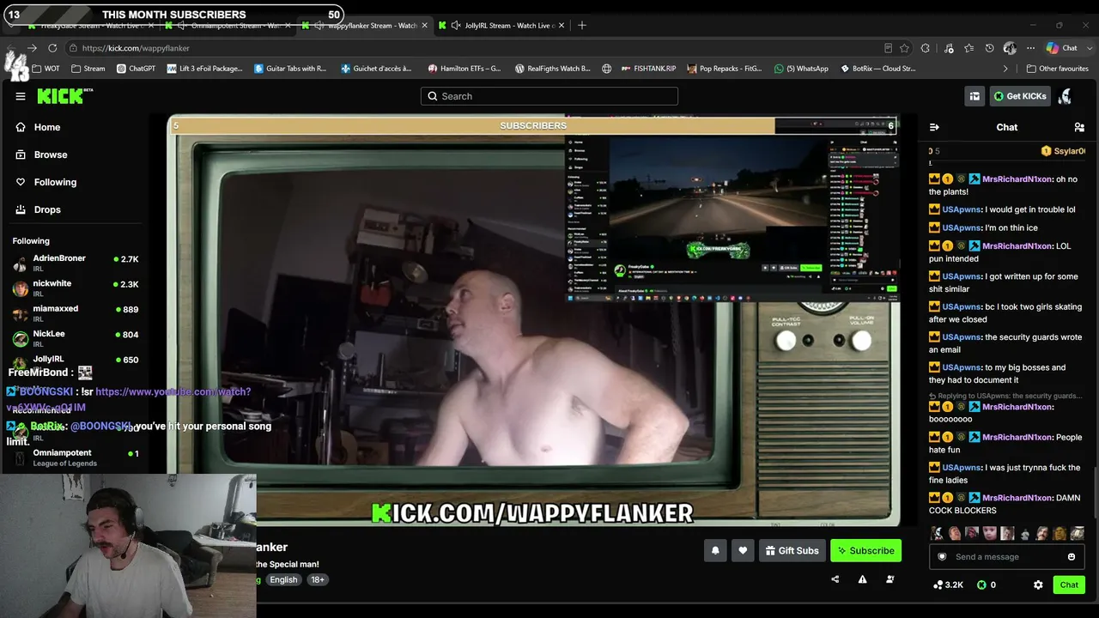Image resolution: width=1099 pixels, height=618 pixels.
Task: Open NickLee's channel from Following list
Action: click(76, 338)
